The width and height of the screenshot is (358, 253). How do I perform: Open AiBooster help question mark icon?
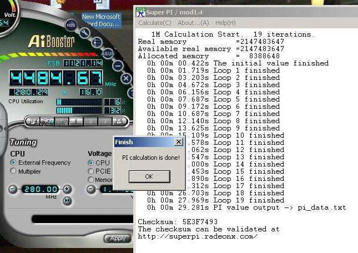pyautogui.click(x=131, y=93)
